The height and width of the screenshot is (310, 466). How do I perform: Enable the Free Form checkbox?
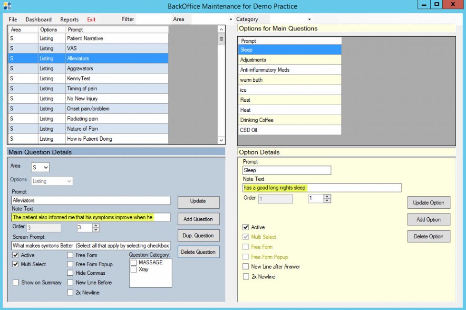(x=70, y=255)
